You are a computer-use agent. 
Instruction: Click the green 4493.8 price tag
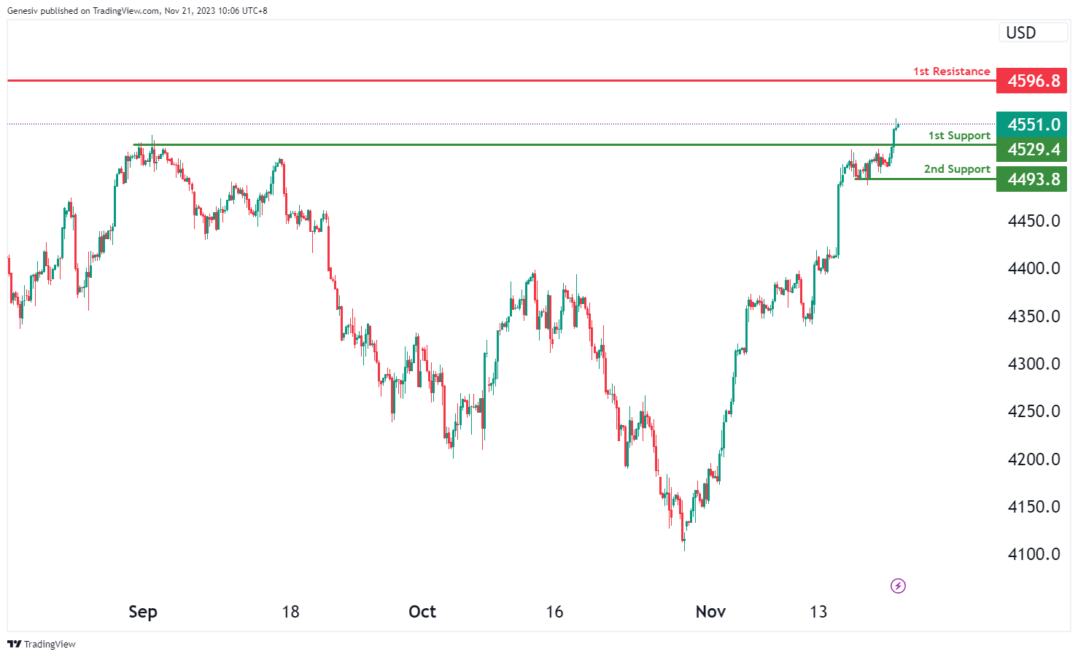pyautogui.click(x=1032, y=179)
